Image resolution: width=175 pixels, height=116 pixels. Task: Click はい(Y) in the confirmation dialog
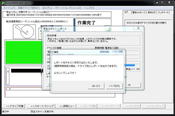click(96, 86)
